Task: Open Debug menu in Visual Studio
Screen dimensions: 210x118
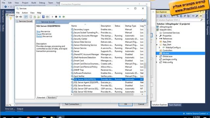Action: 42,3
